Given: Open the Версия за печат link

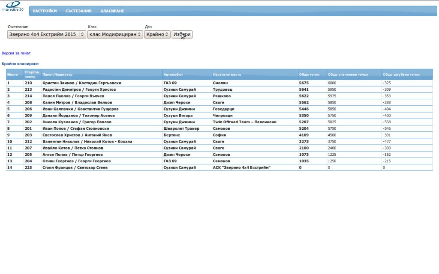Looking at the screenshot, I should [16, 53].
